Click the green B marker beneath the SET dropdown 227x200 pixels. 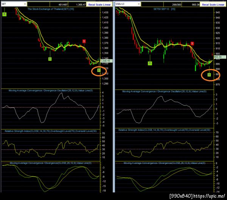pyautogui.click(x=4, y=14)
